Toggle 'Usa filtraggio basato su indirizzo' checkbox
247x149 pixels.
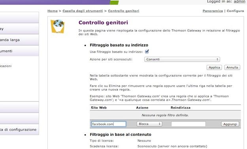pos(147,52)
